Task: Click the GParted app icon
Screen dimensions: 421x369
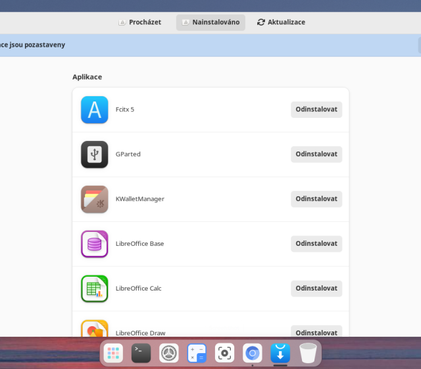Action: tap(94, 154)
